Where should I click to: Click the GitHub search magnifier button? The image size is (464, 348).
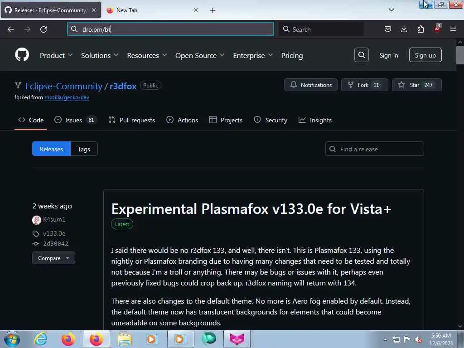pyautogui.click(x=361, y=55)
